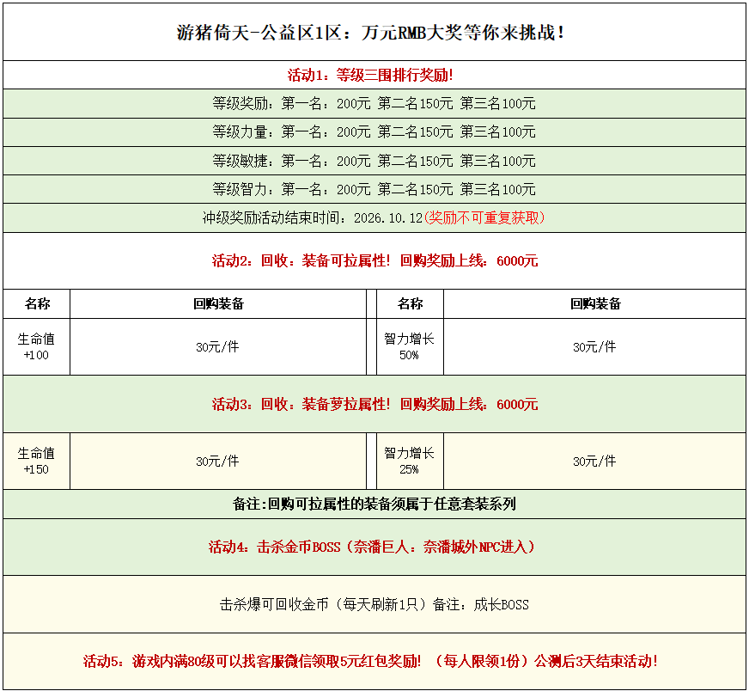Select the 活动4 击杀金币BOSS heading

(x=372, y=547)
